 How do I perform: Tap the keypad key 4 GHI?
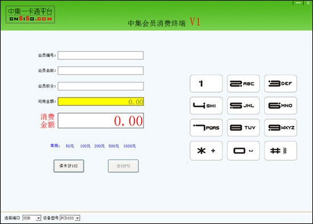click(x=206, y=105)
